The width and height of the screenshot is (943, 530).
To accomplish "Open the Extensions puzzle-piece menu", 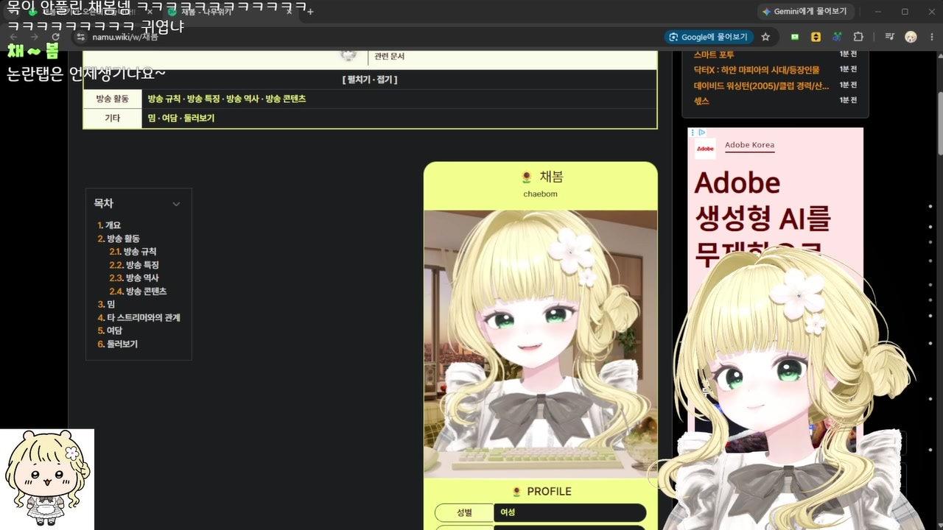I will [858, 37].
